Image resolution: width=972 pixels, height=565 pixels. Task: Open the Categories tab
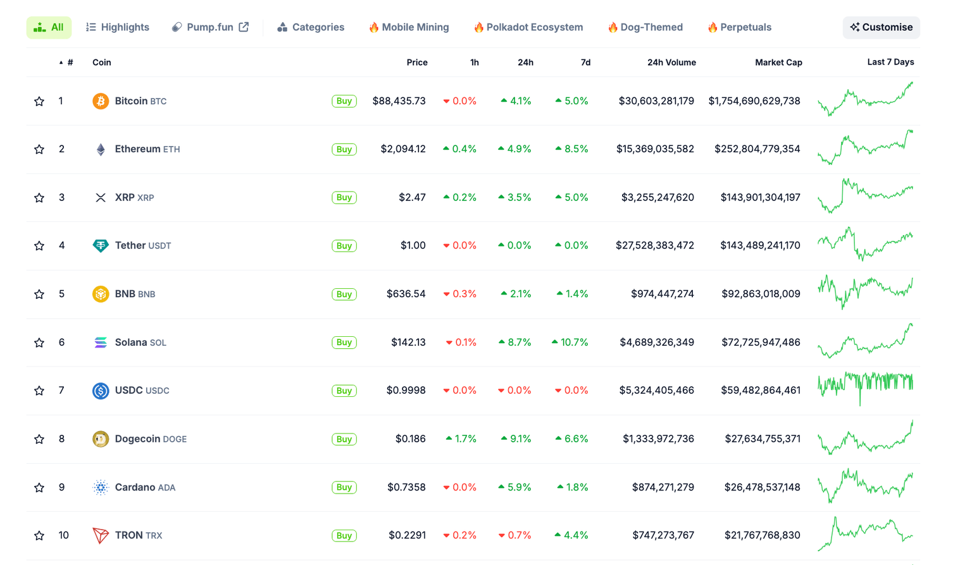coord(311,27)
